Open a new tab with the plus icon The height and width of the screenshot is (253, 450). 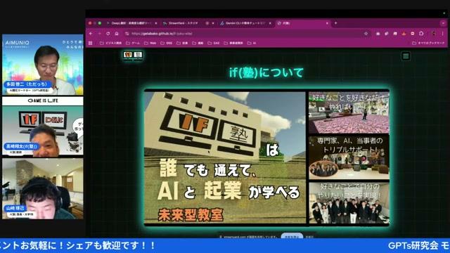coord(335,23)
